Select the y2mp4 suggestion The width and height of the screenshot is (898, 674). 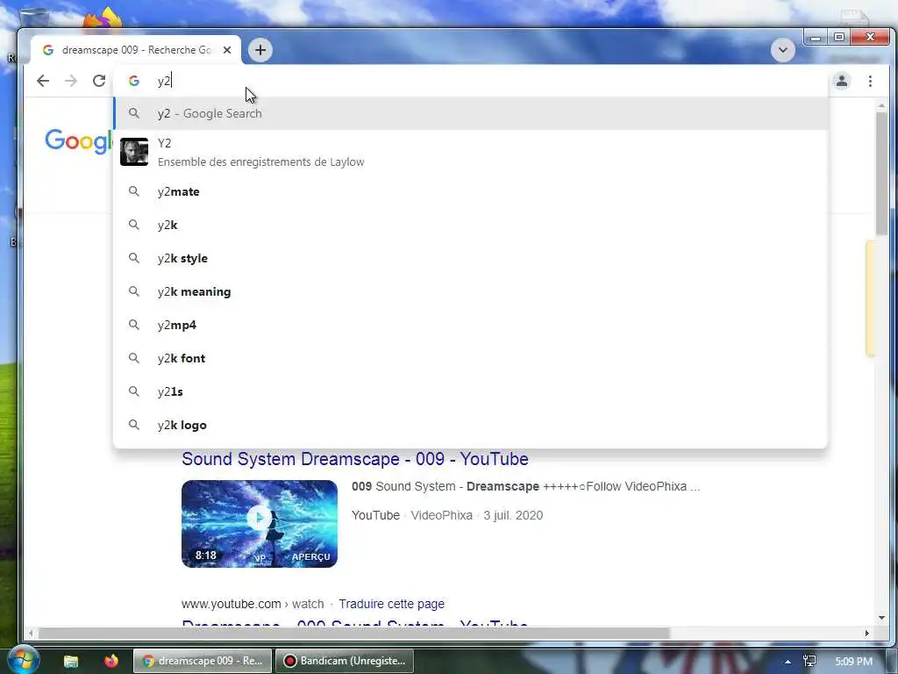pos(471,325)
